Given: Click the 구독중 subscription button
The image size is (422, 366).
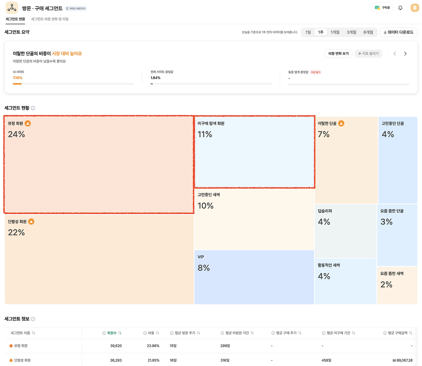Looking at the screenshot, I should click(382, 8).
